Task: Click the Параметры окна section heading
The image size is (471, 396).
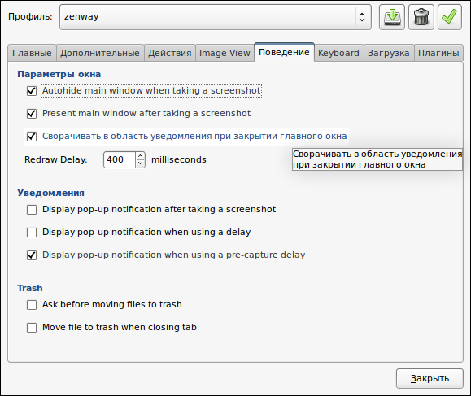Action: click(59, 74)
